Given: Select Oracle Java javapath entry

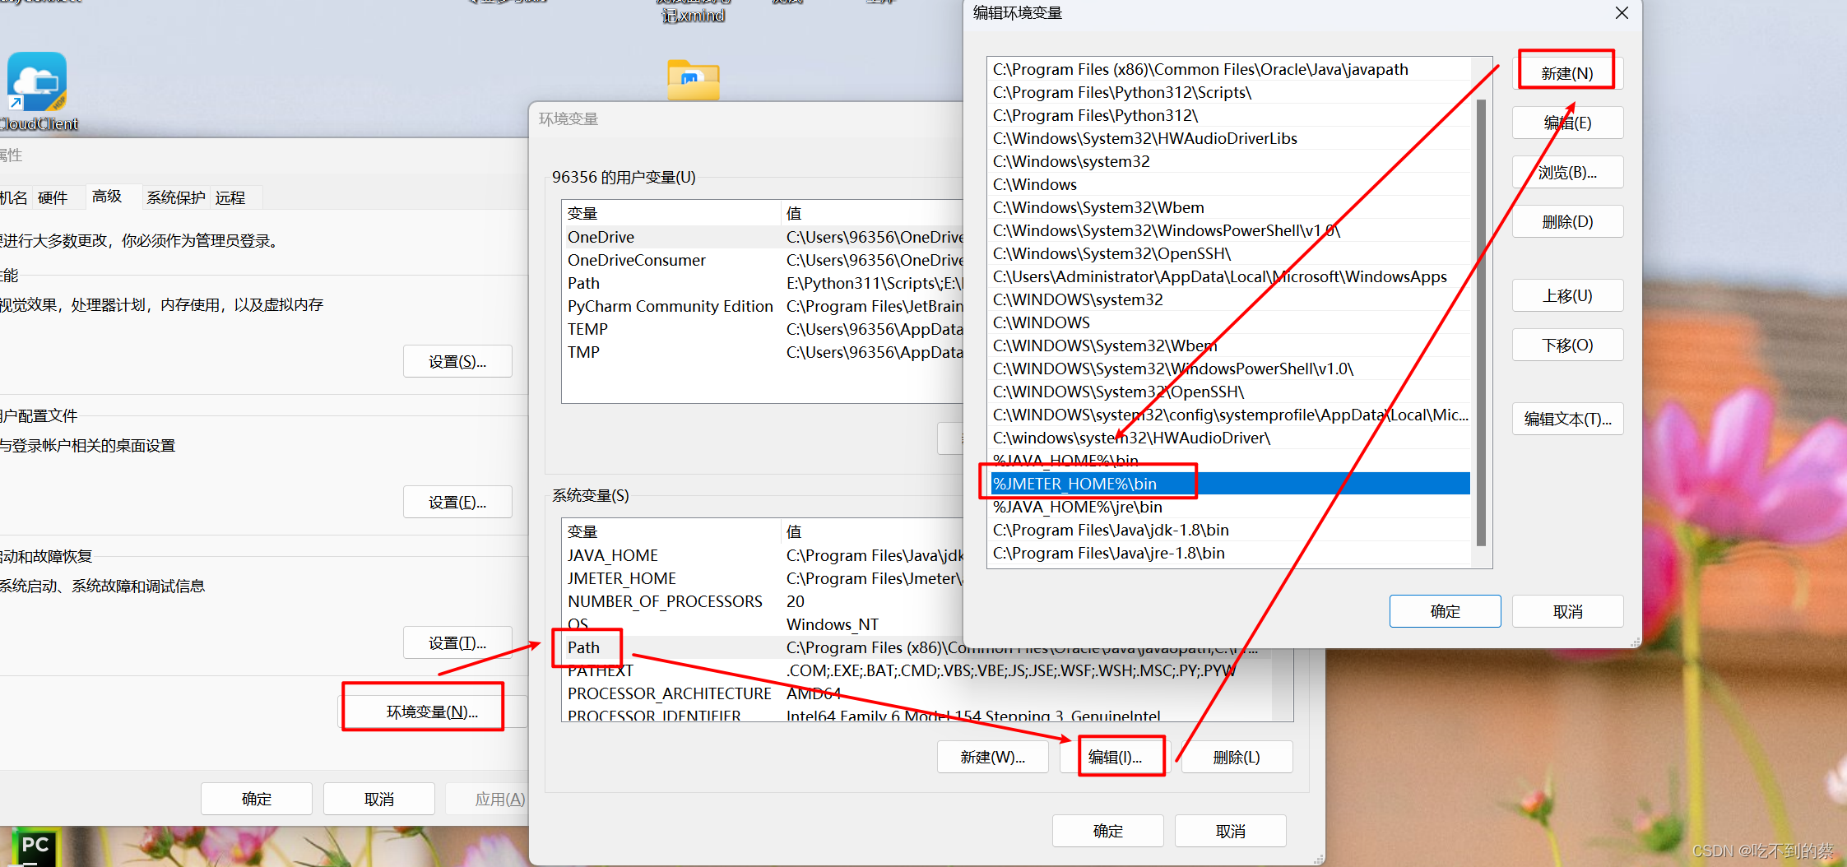Looking at the screenshot, I should (1231, 69).
